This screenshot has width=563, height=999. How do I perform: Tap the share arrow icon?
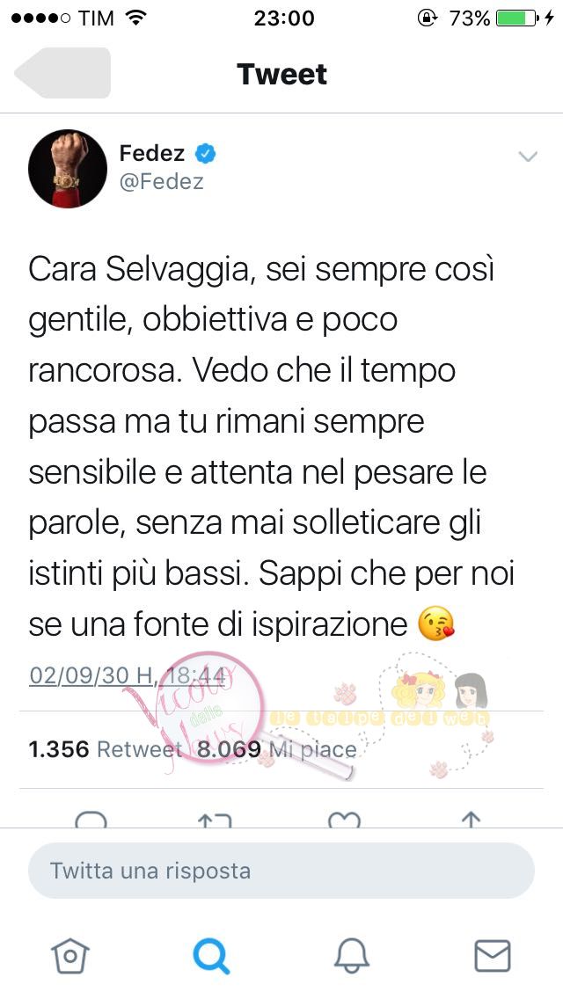point(471,820)
